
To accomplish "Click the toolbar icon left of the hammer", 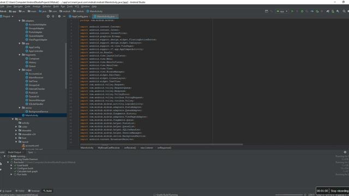I will pos(267,11).
